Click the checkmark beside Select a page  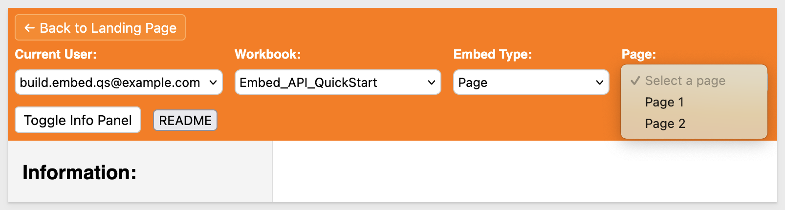[x=635, y=81]
